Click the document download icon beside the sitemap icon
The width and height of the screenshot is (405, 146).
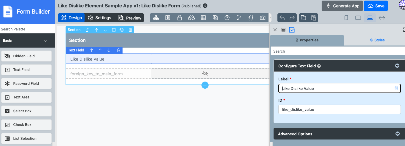click(168, 18)
